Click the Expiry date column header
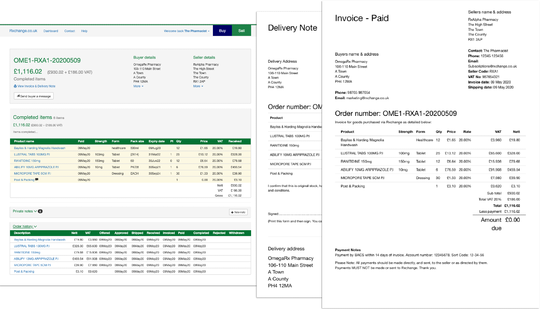The height and width of the screenshot is (309, 540). click(157, 141)
